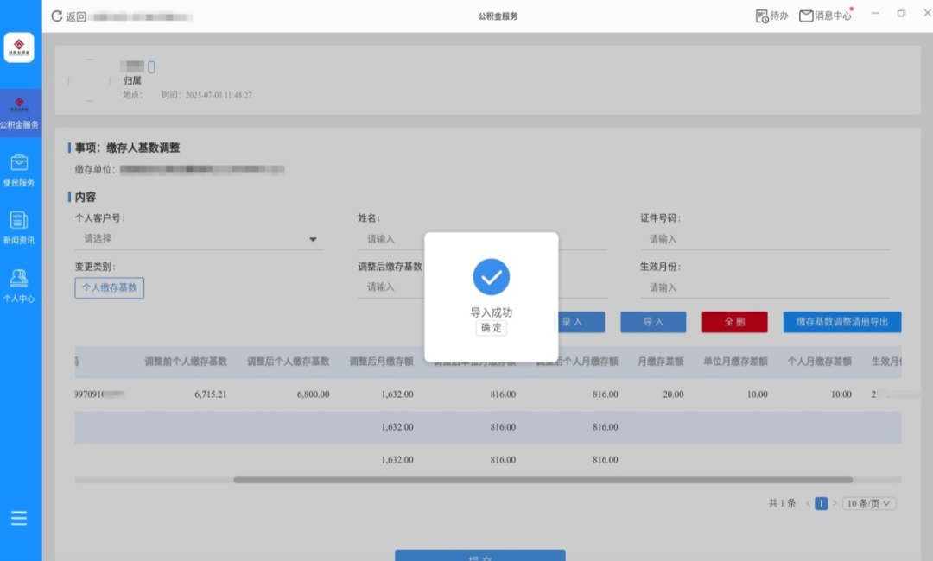The image size is (933, 561).
Task: Click the app logo at top left
Action: [19, 47]
